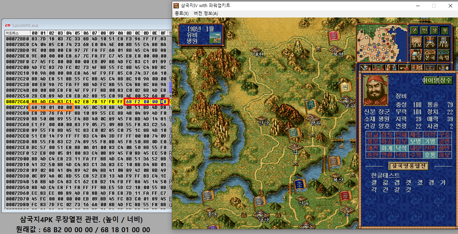Screen dimensions: 458x234
Task: Click the 삼국지IV window title icon
Action: click(x=176, y=5)
